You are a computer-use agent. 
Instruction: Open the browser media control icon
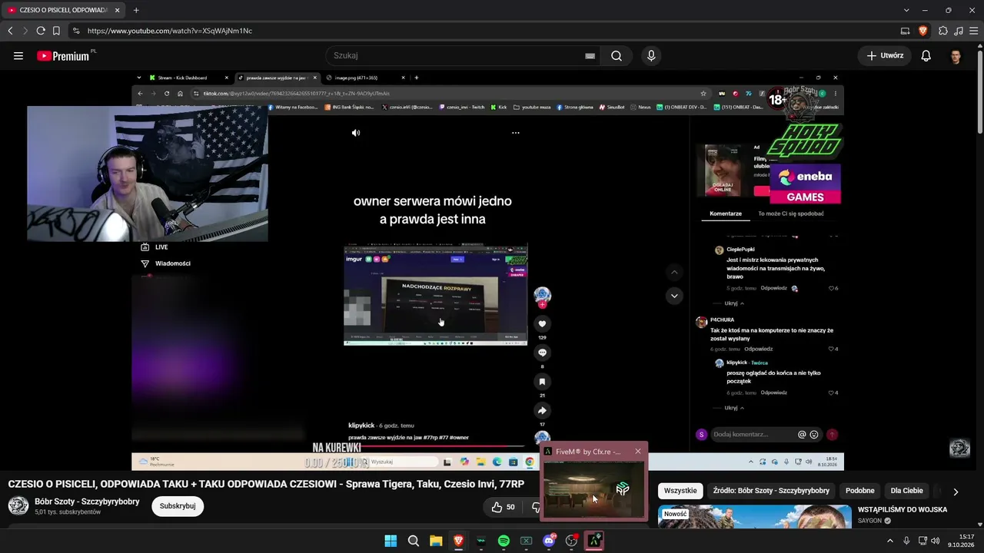pos(959,31)
